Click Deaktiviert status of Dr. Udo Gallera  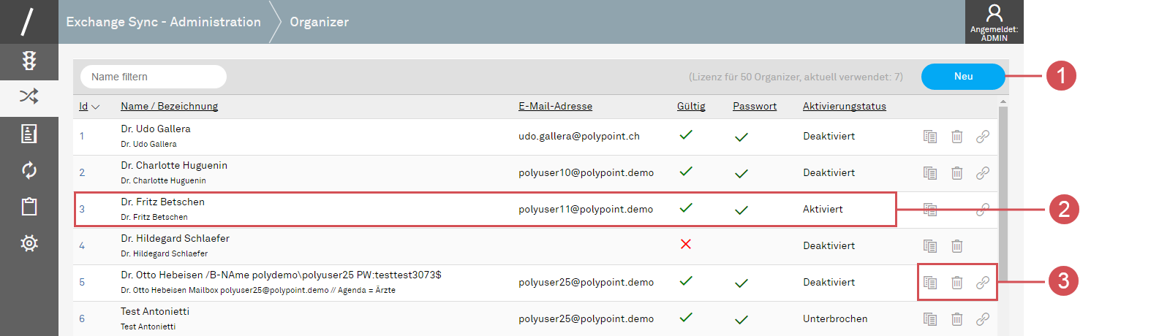[x=829, y=137]
